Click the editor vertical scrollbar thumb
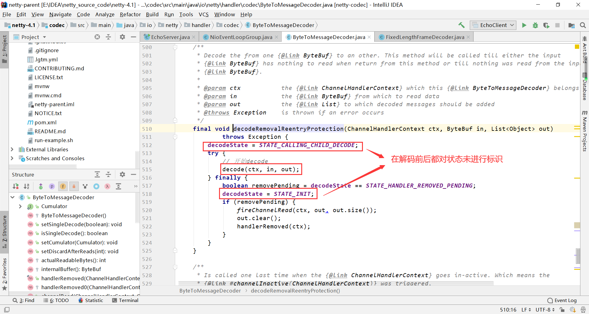 point(578,256)
